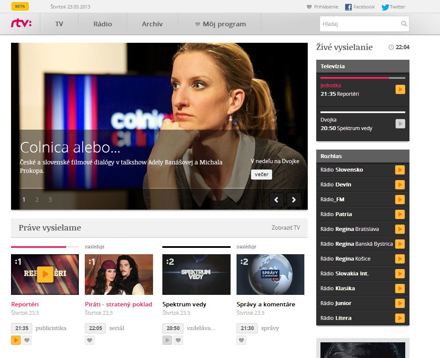
Task: Favorite the Spektrum vedy programme
Action: [x=178, y=340]
